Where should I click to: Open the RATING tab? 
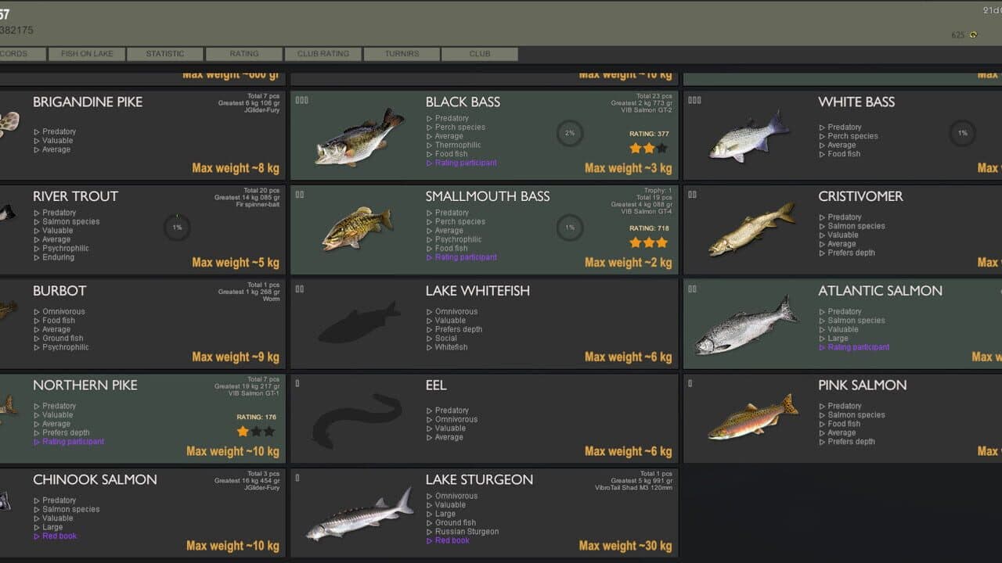click(244, 54)
